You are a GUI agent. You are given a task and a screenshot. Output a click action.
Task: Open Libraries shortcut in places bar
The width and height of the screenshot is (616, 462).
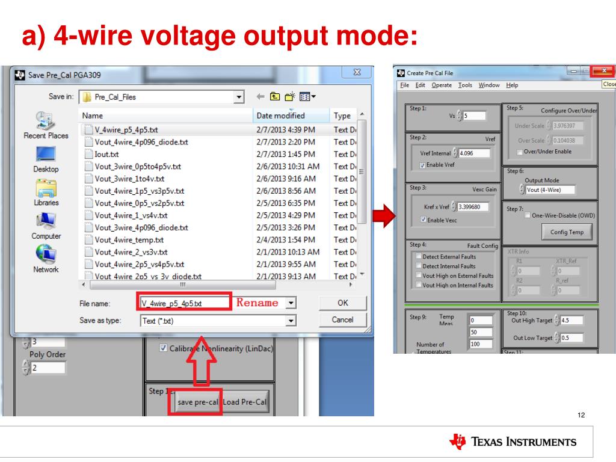click(46, 193)
